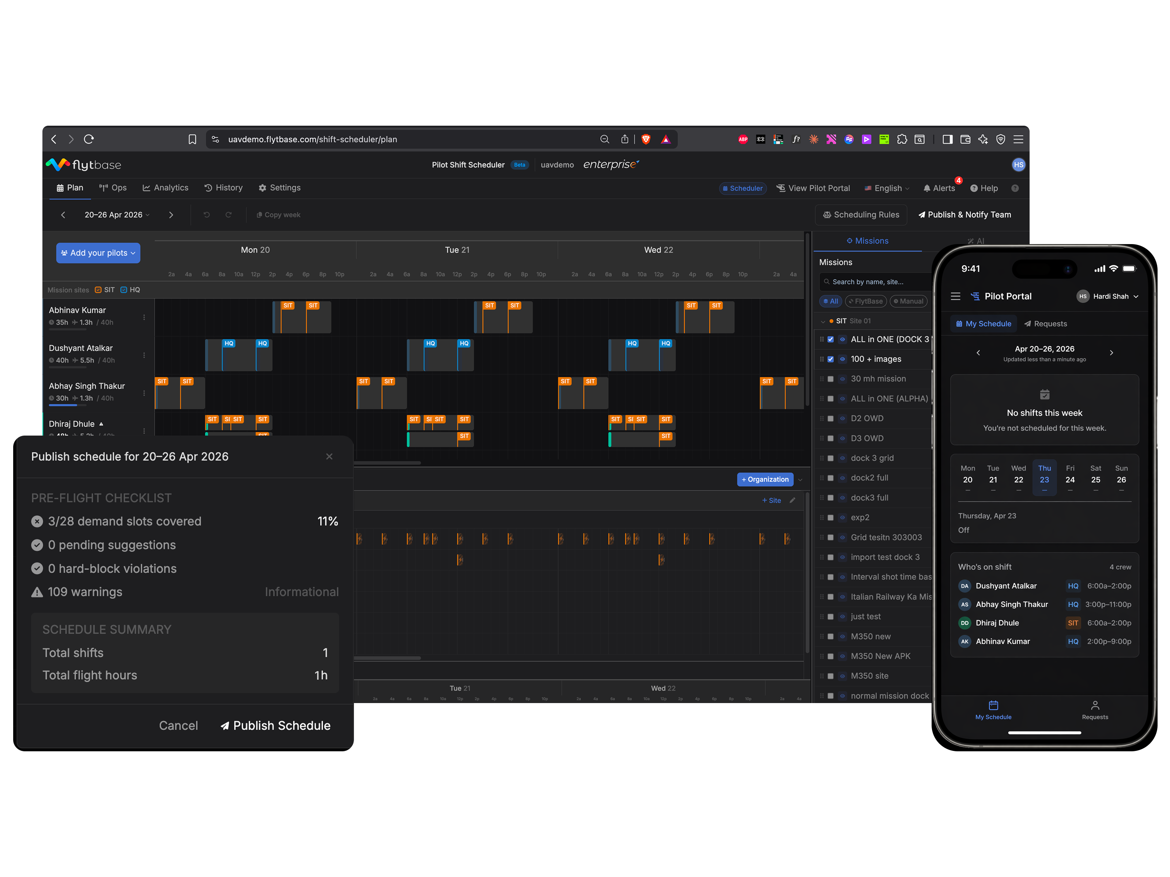Toggle the HQ mission site checkbox
The height and width of the screenshot is (877, 1170).
pyautogui.click(x=124, y=290)
